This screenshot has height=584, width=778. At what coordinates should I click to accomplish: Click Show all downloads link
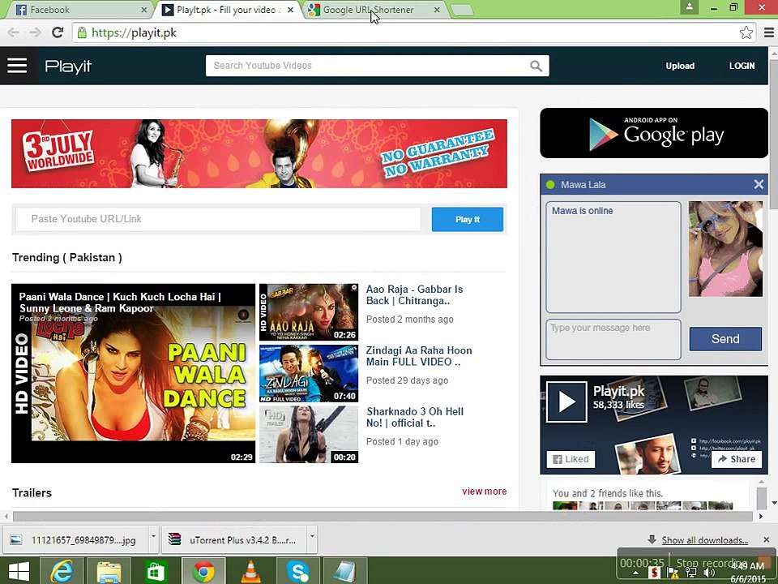(704, 540)
